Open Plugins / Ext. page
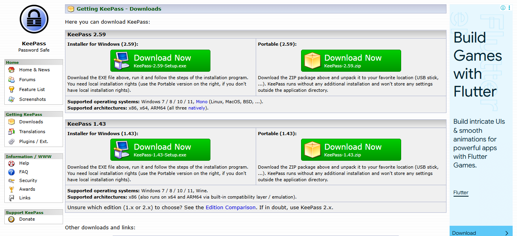Viewport: 517px width, 236px height. coord(33,141)
